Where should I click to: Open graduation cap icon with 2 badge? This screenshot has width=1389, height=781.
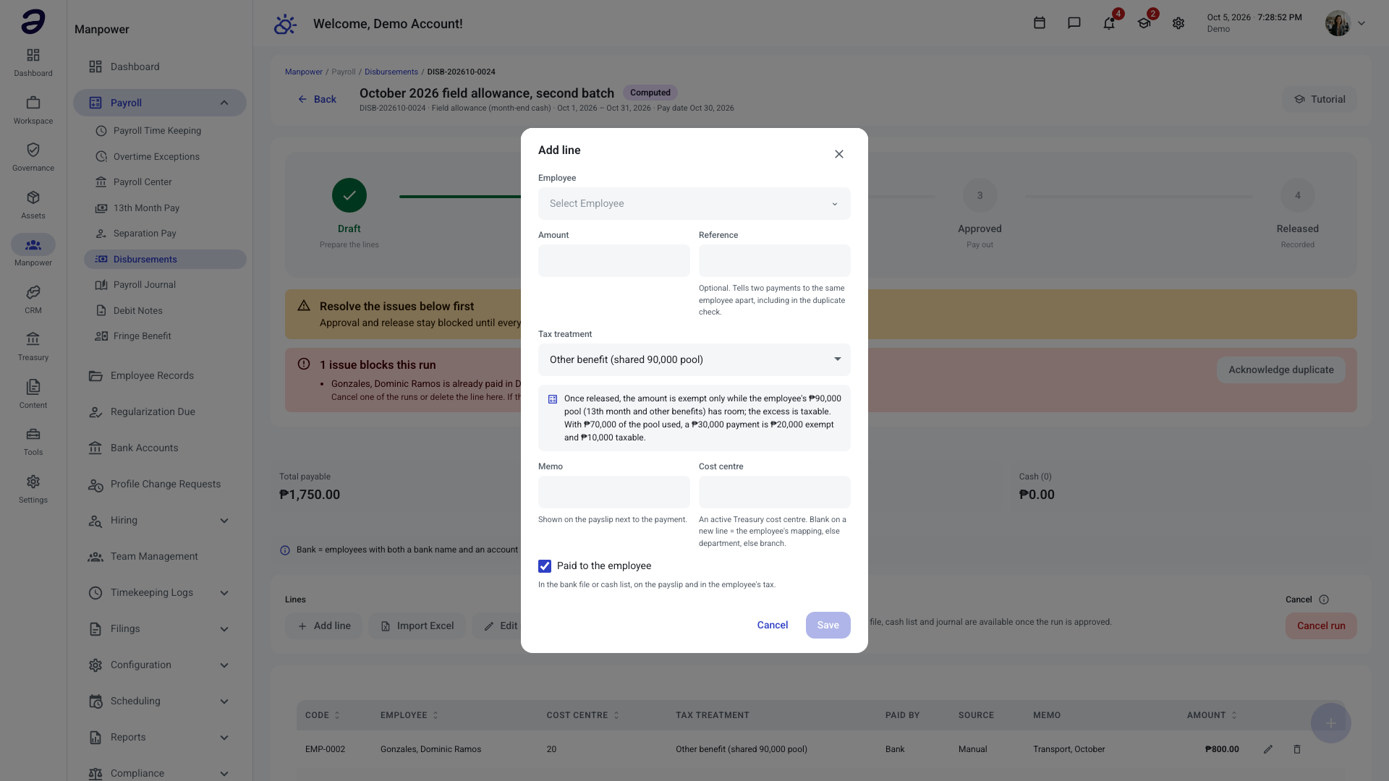click(x=1144, y=23)
